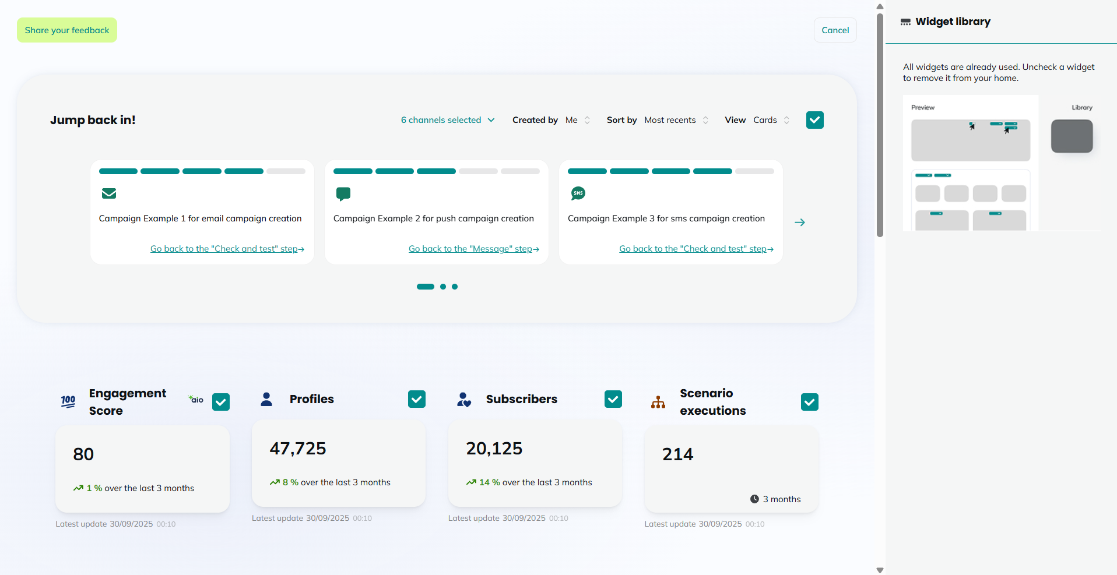Open the 6 channels selected dropdown
The height and width of the screenshot is (575, 1117).
(x=448, y=120)
